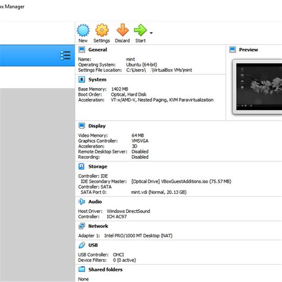Open the General section heading
Image resolution: width=282 pixels, height=282 pixels.
[98, 49]
